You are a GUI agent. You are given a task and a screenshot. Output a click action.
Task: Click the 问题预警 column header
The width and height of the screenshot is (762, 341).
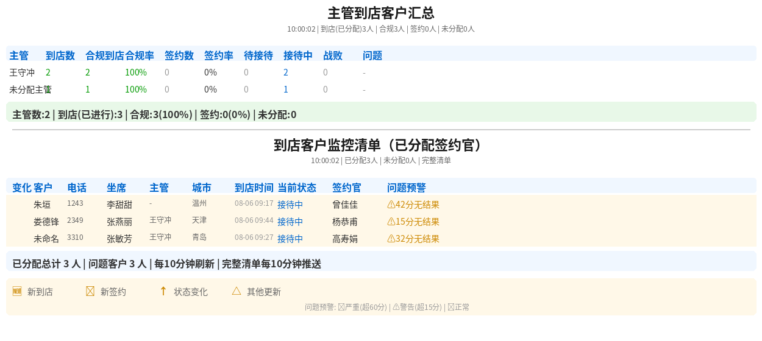407,188
